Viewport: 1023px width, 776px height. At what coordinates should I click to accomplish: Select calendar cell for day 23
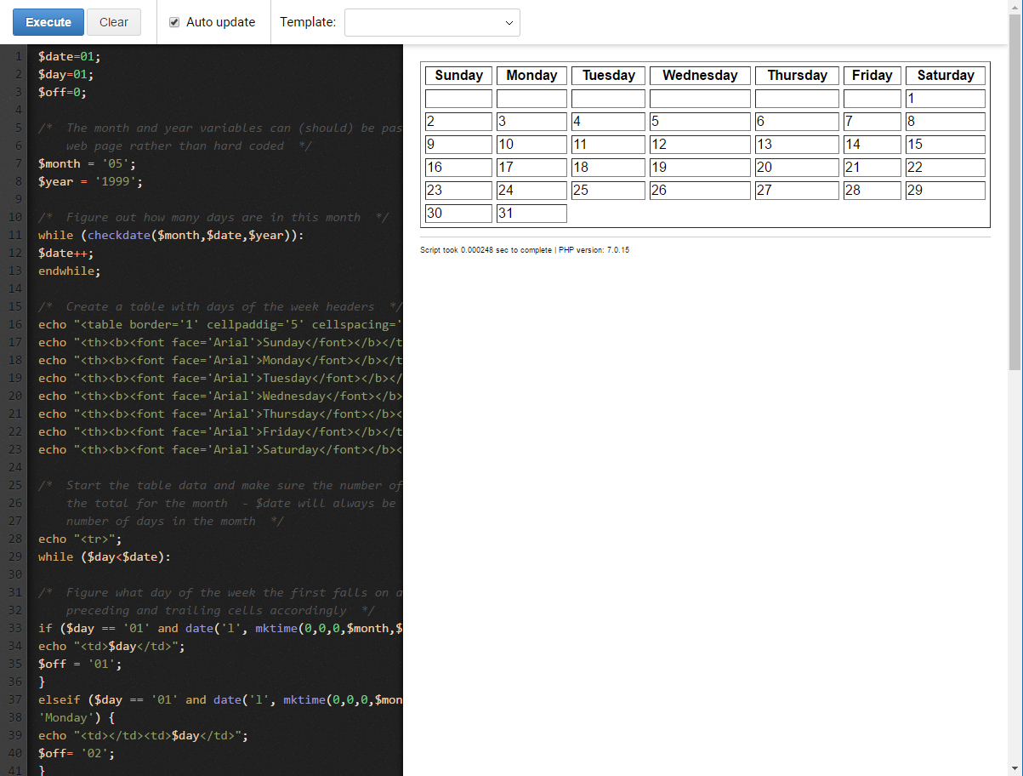pyautogui.click(x=458, y=191)
